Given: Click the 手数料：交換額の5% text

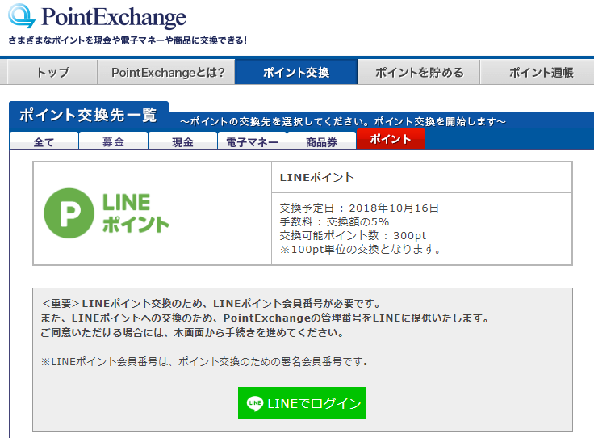Looking at the screenshot, I should pyautogui.click(x=334, y=222).
